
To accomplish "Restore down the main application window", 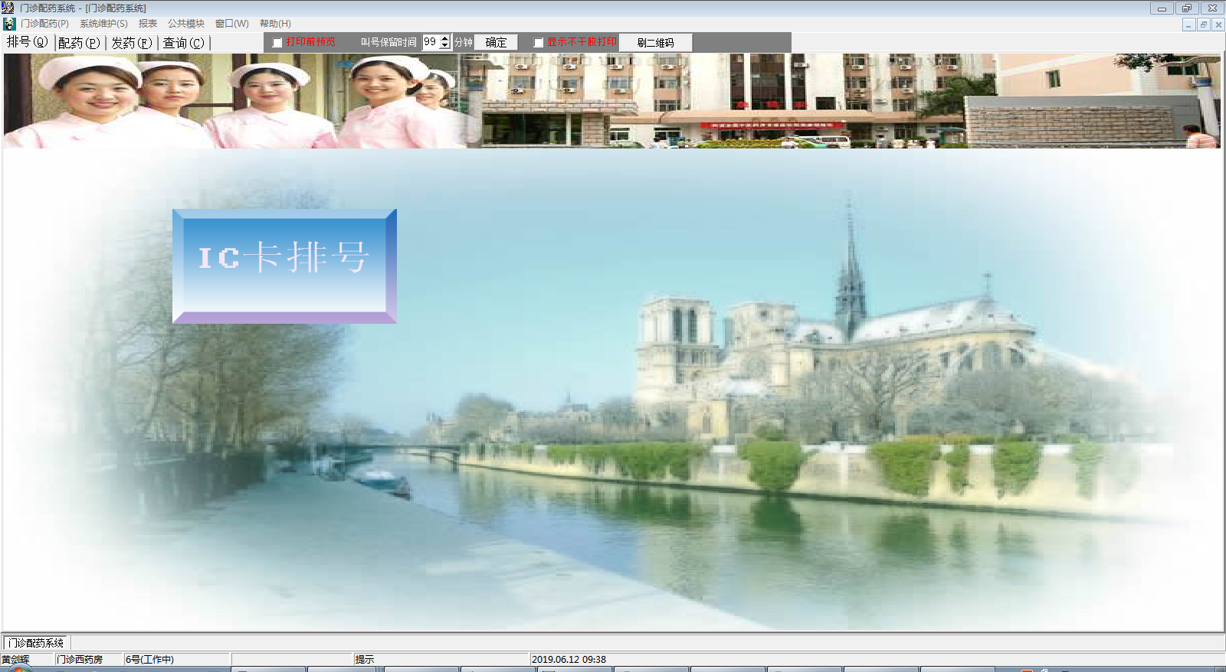I will 1186,8.
